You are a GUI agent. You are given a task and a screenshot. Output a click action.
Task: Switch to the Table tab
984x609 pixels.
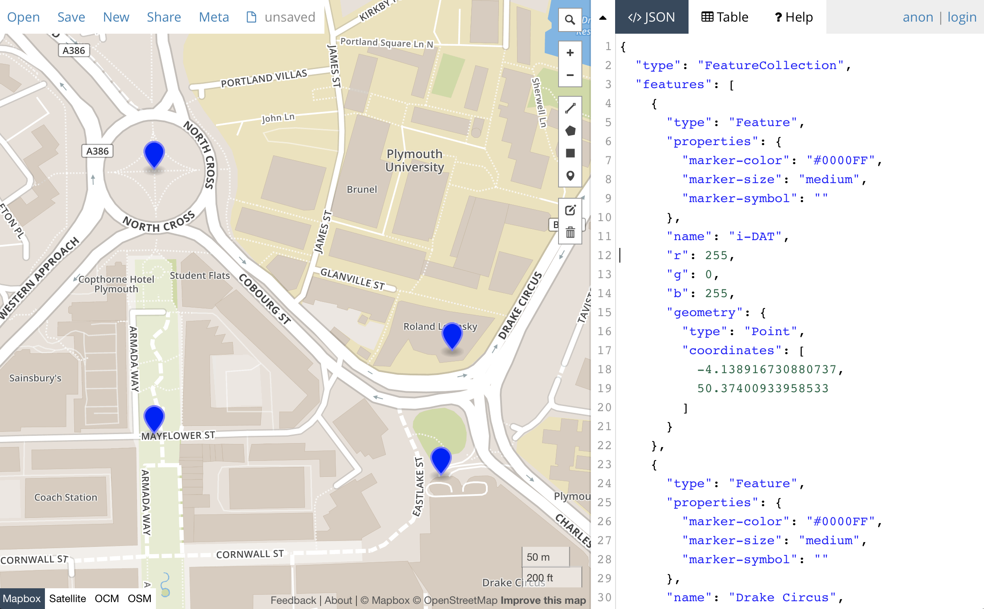click(x=724, y=17)
